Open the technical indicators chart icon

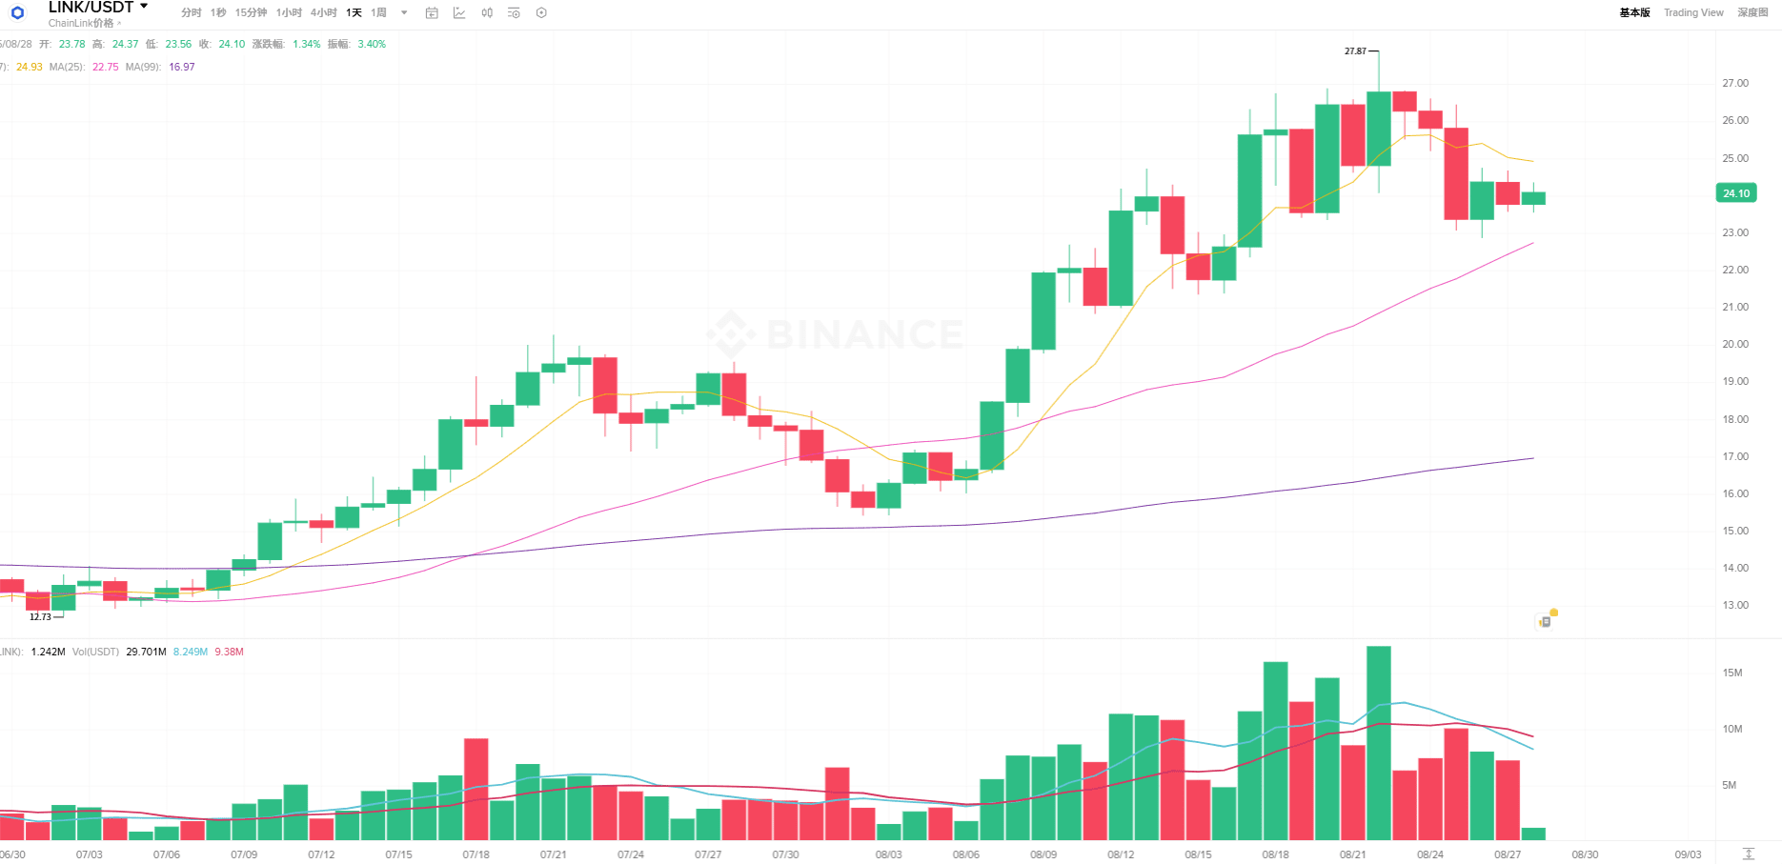pos(459,13)
